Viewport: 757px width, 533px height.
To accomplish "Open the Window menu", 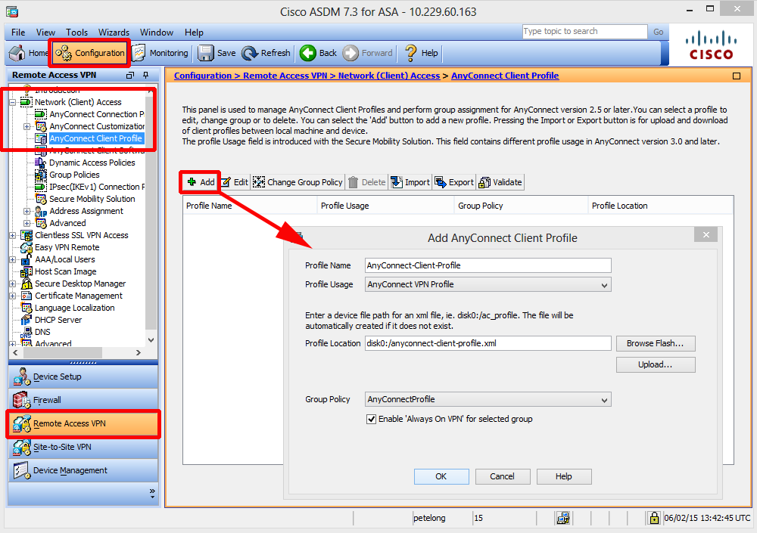I will point(157,33).
